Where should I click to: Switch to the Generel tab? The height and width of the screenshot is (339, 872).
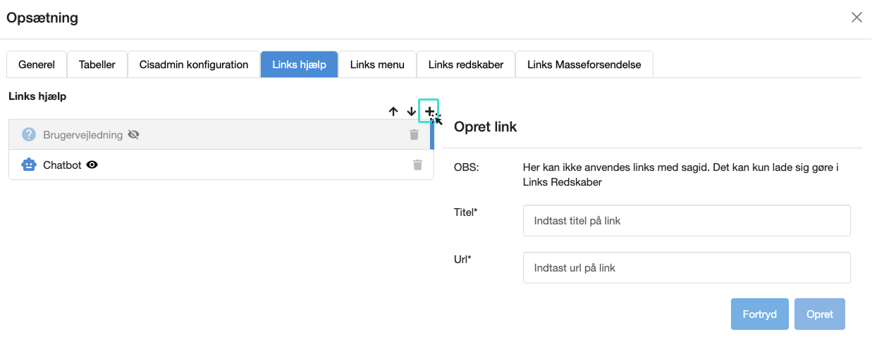point(37,65)
